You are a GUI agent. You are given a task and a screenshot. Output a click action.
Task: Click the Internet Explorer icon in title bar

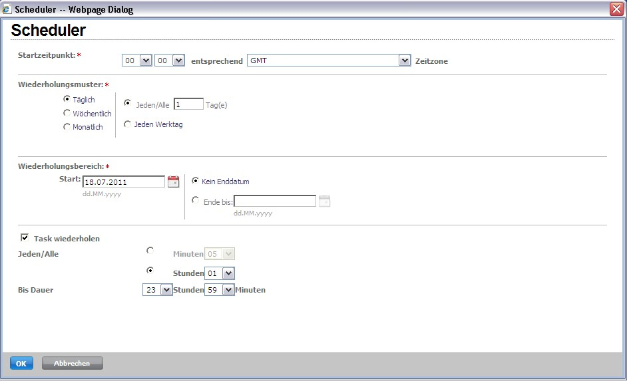[7, 9]
